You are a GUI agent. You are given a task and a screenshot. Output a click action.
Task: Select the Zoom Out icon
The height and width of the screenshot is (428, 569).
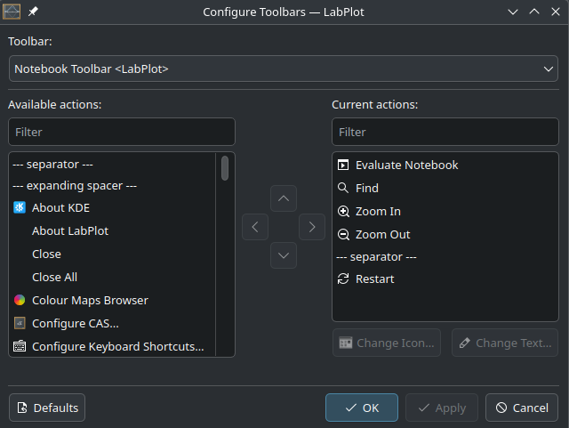343,234
